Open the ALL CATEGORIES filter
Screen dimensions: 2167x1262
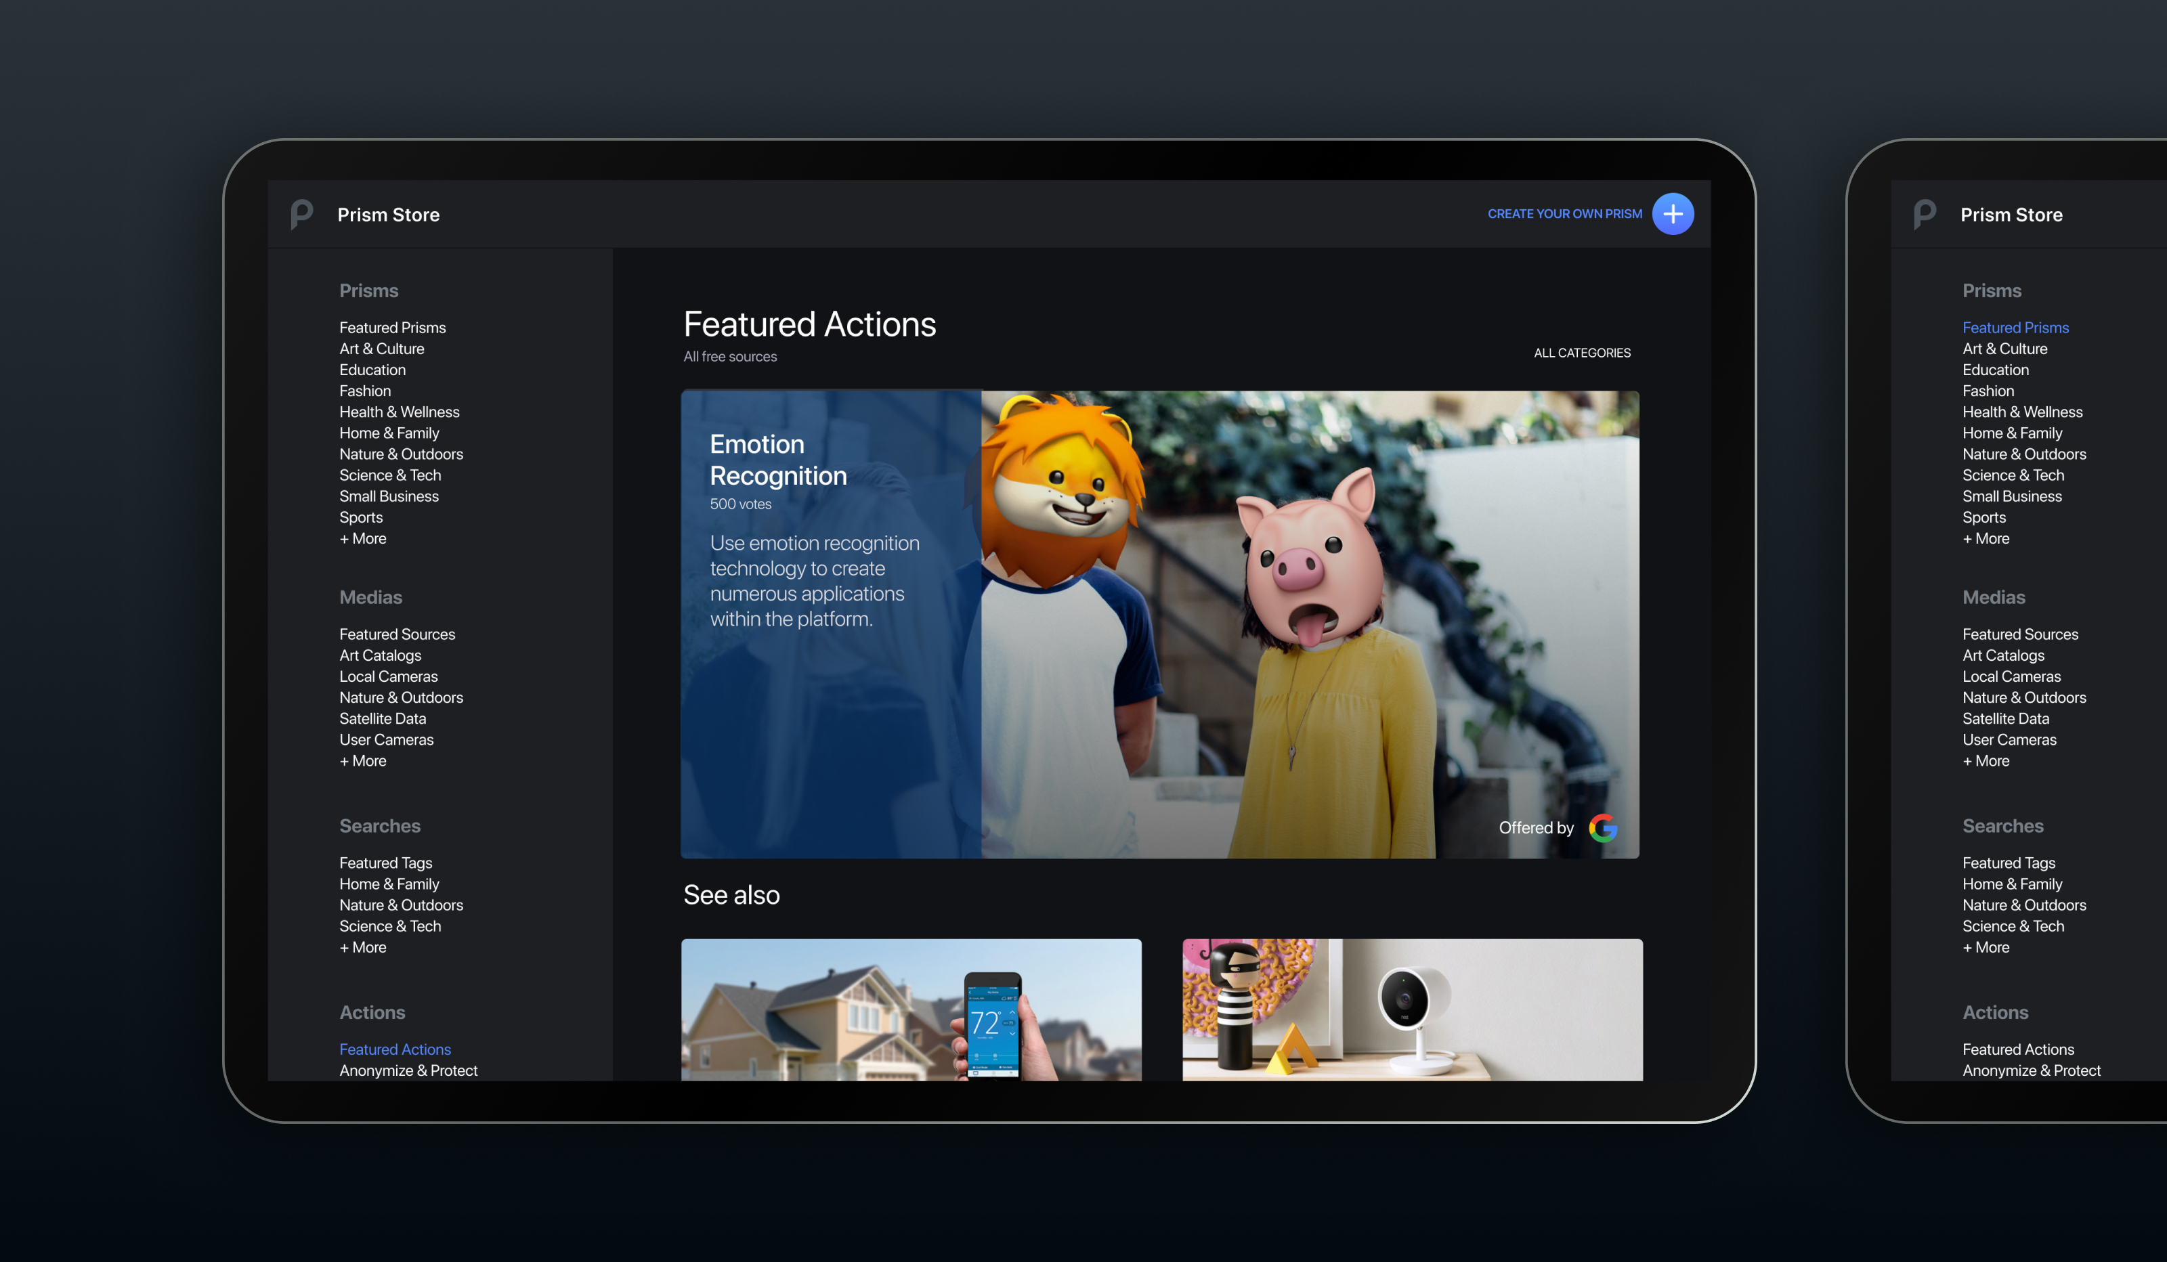1581,353
